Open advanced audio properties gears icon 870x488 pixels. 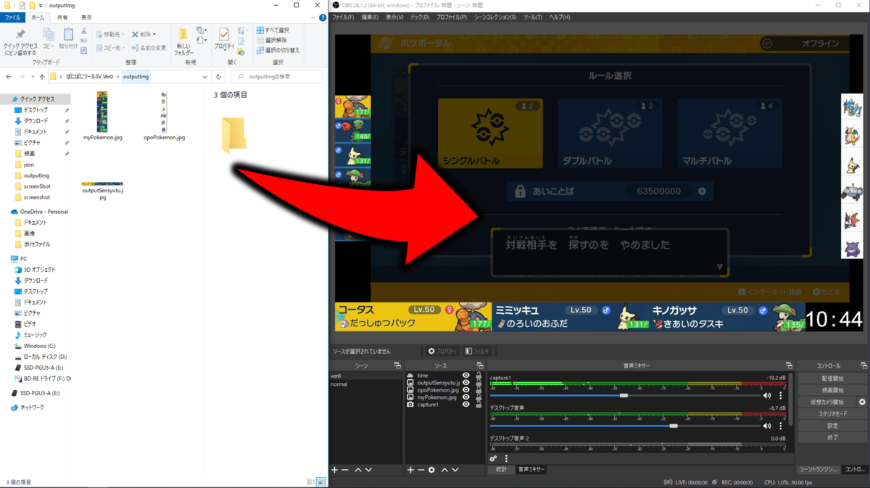coord(494,458)
